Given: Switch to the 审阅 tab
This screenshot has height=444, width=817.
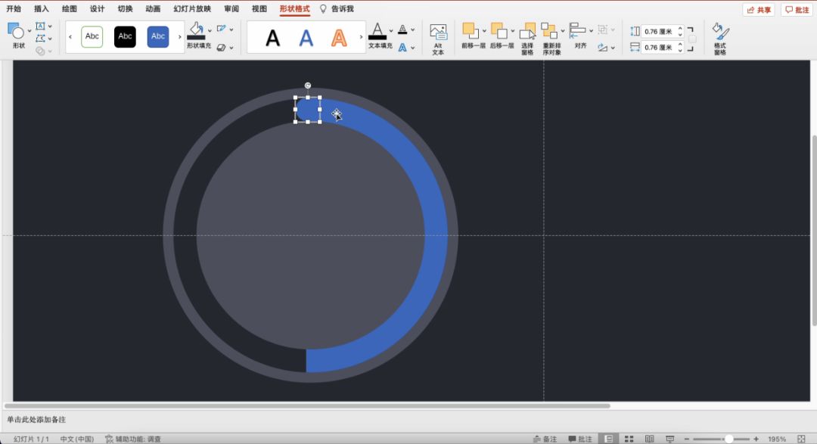Looking at the screenshot, I should point(231,8).
